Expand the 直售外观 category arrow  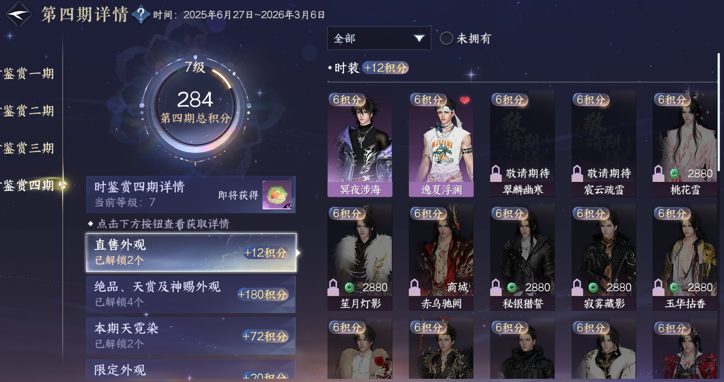tap(298, 253)
